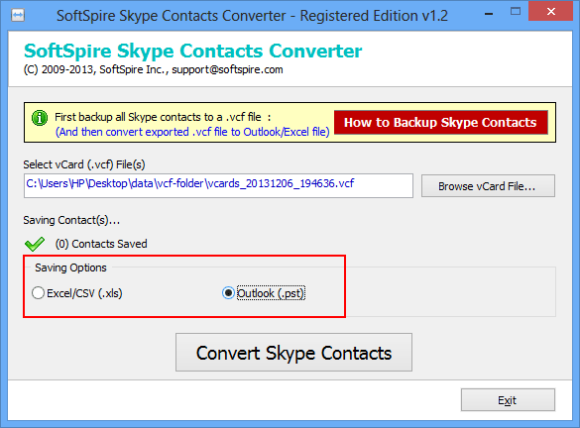Click the SoftSpire Skype Contacts Converter heading
This screenshot has height=428, width=580.
[192, 51]
